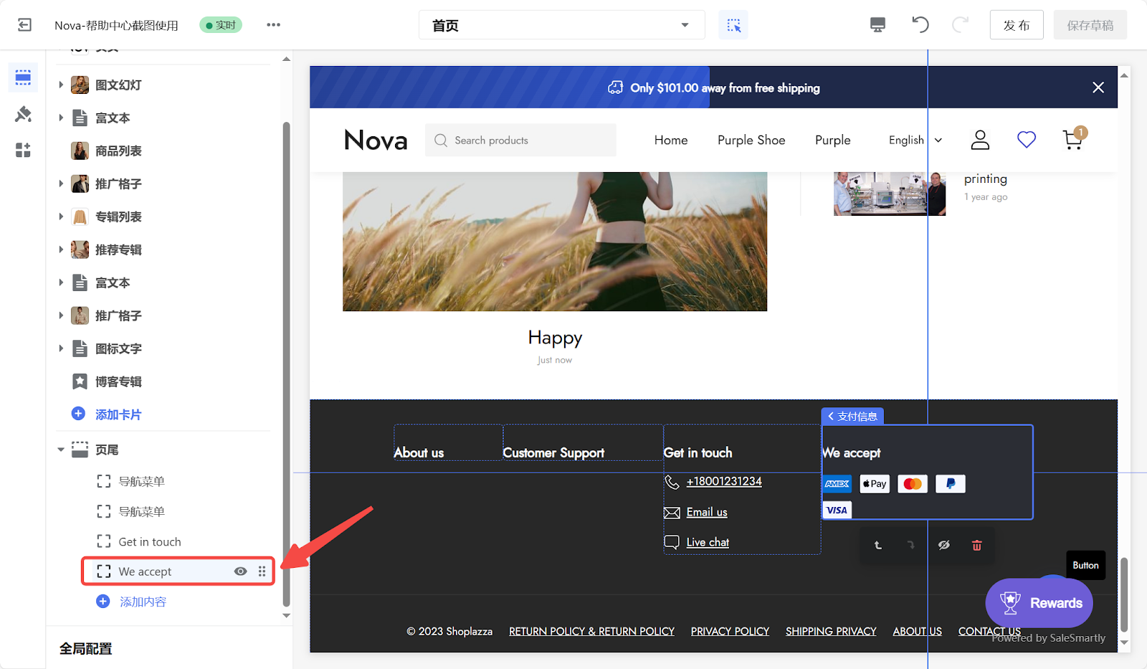Open the English language dropdown
The height and width of the screenshot is (669, 1147).
pyautogui.click(x=915, y=140)
